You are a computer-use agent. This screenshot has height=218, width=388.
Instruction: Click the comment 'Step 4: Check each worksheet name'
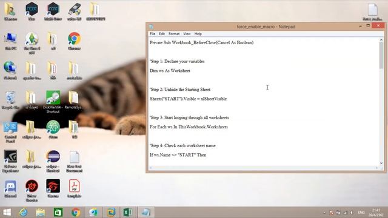pos(182,146)
